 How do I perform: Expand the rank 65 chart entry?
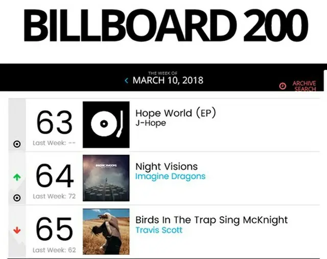pyautogui.click(x=164, y=231)
